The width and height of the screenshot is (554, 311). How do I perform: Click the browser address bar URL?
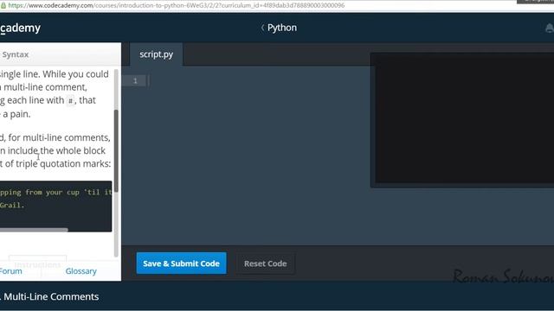click(177, 5)
